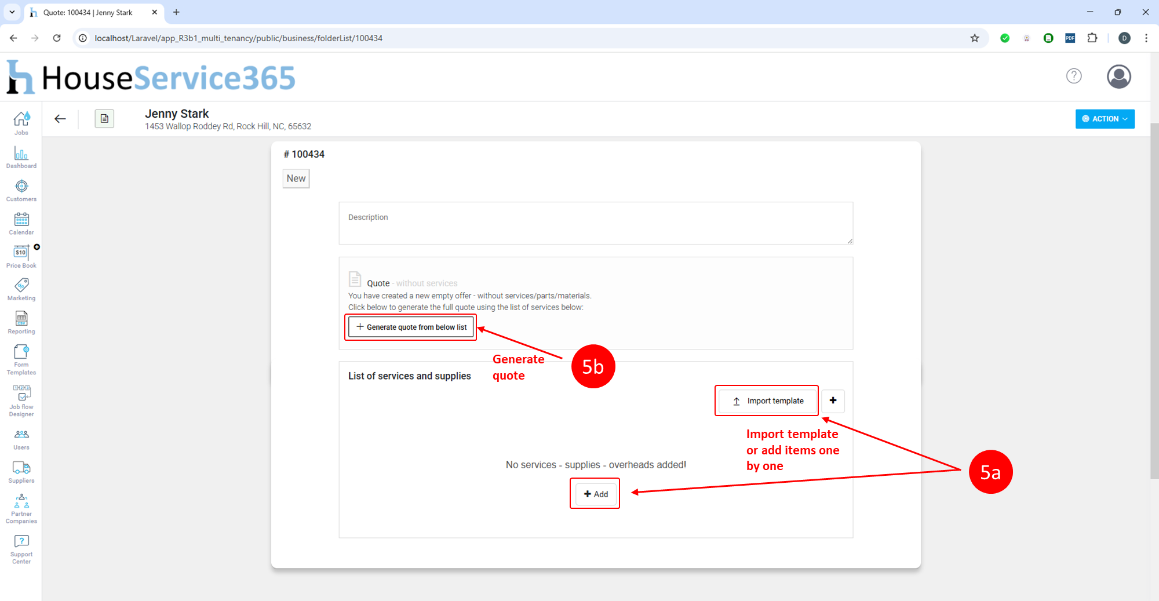This screenshot has height=601, width=1159.
Task: Click the help question mark icon
Action: 1073,76
